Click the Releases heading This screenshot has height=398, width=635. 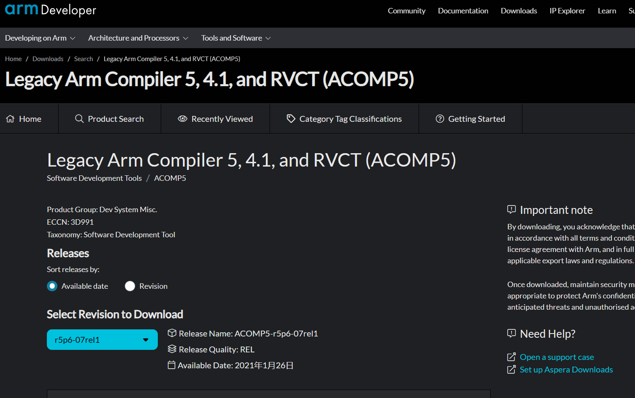click(x=68, y=253)
